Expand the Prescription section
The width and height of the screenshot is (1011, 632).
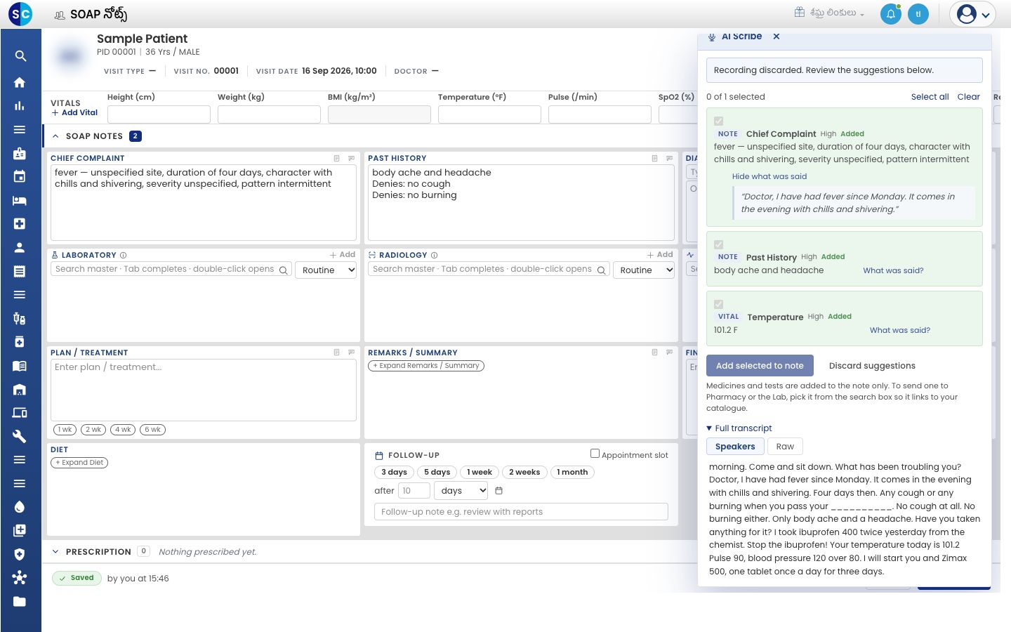pyautogui.click(x=55, y=552)
